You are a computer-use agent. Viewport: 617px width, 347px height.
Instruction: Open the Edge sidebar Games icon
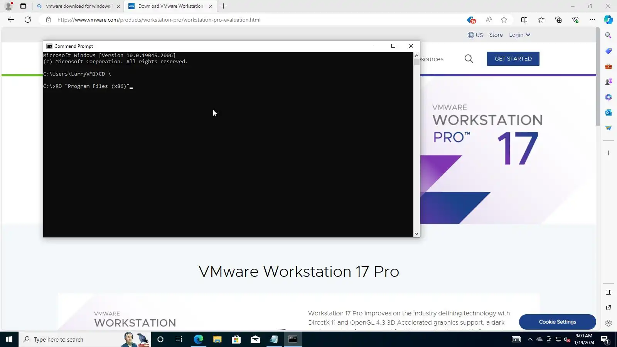(x=609, y=82)
